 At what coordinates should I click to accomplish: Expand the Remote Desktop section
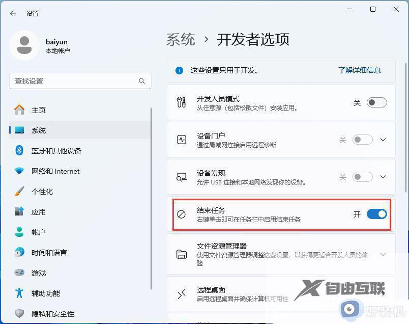(x=383, y=294)
